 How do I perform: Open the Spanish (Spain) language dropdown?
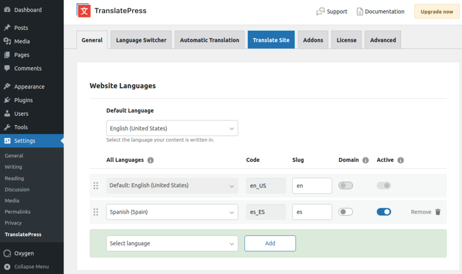click(x=172, y=212)
